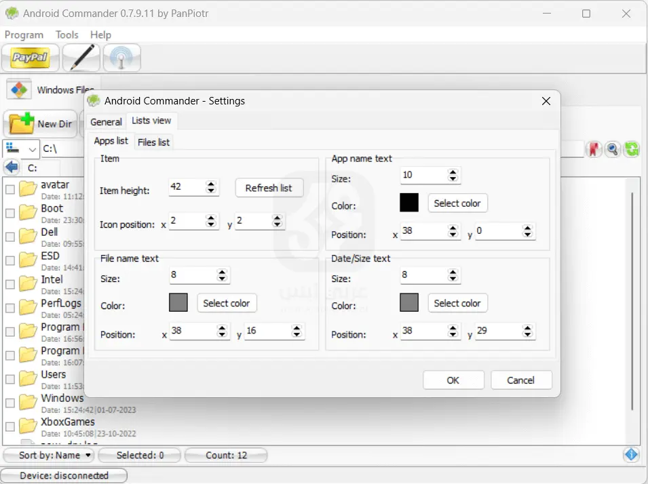Click the blue back arrow icon

11,167
